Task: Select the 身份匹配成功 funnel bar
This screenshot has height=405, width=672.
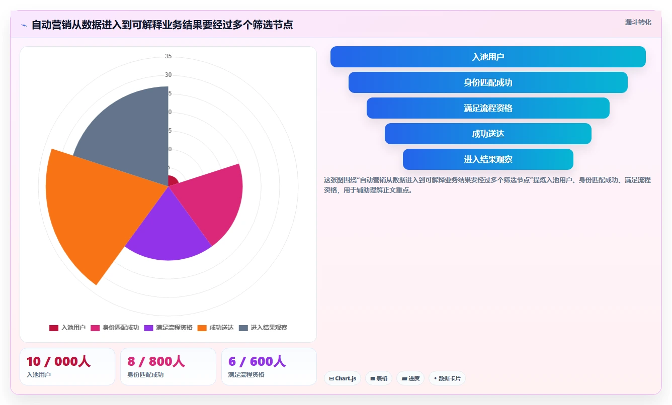Action: [488, 82]
